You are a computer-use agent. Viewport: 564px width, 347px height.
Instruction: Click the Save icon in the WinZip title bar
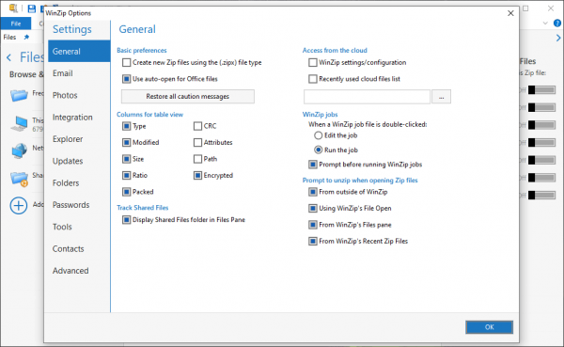[32, 8]
